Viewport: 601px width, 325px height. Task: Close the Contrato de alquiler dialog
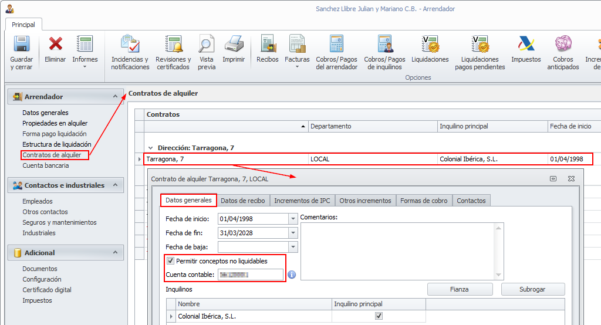click(571, 178)
